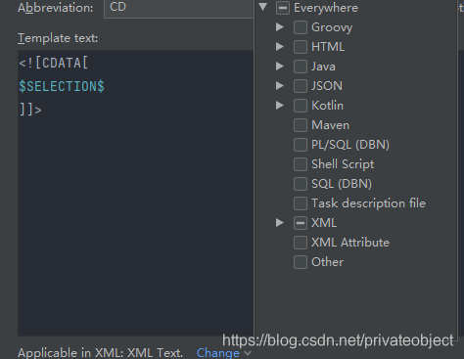Tick the Maven checkbox
The image size is (464, 359).
(x=301, y=125)
